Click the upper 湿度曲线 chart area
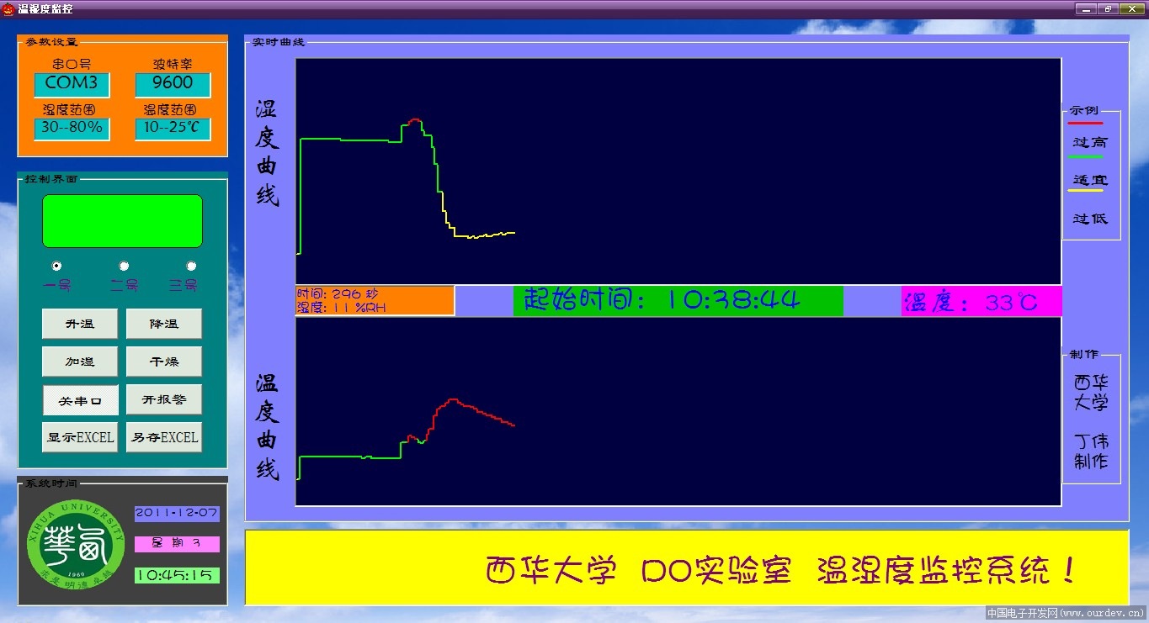The image size is (1149, 623). (678, 171)
